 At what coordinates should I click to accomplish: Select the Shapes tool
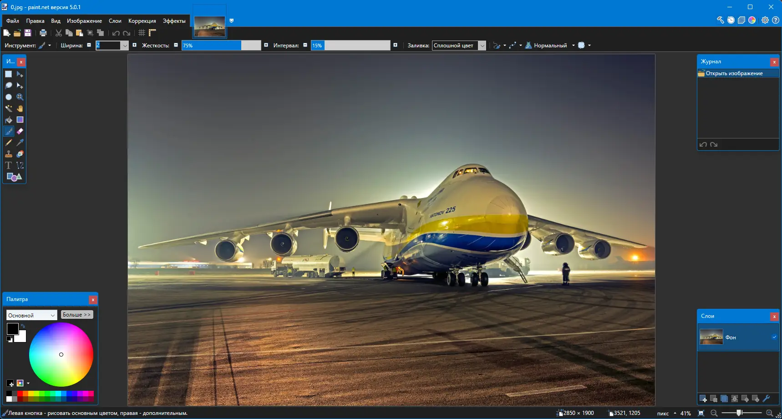coord(14,177)
